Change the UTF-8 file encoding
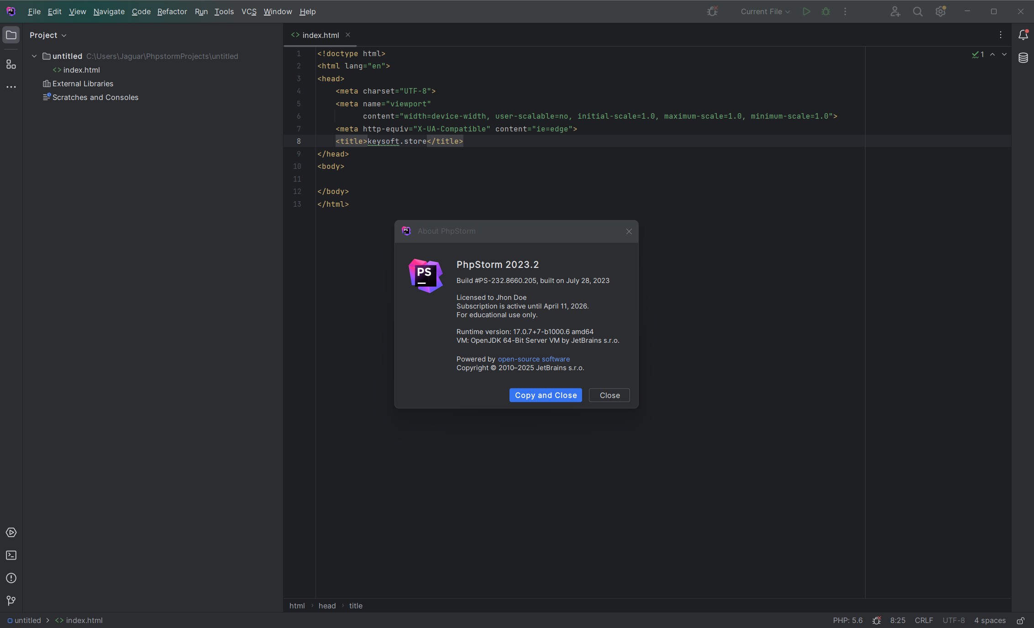This screenshot has width=1034, height=628. pos(954,620)
